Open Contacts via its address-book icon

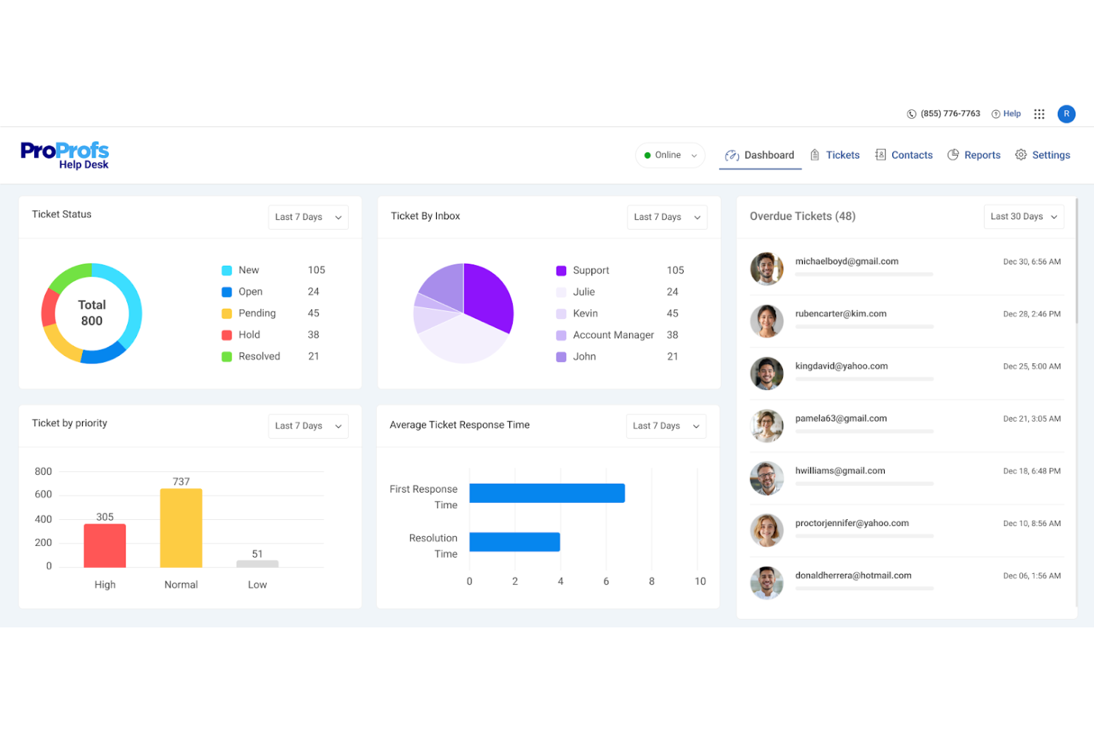(881, 154)
